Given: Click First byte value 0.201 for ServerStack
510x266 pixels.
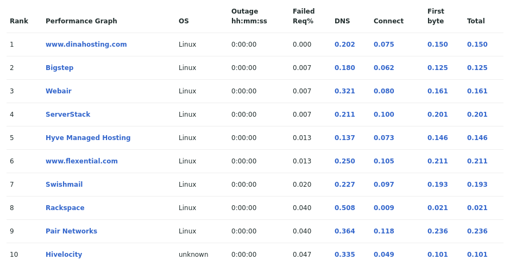Looking at the screenshot, I should (x=438, y=115).
